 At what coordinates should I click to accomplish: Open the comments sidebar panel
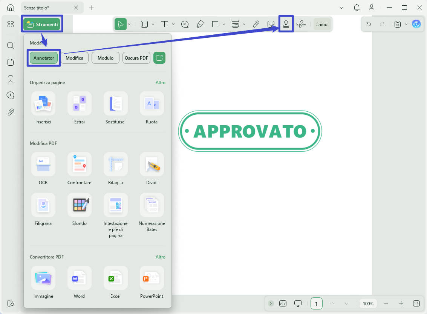[x=11, y=95]
